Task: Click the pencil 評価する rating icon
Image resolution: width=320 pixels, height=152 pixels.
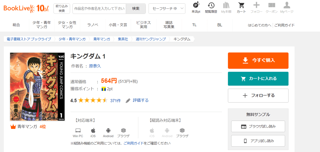Action: pyautogui.click(x=128, y=101)
